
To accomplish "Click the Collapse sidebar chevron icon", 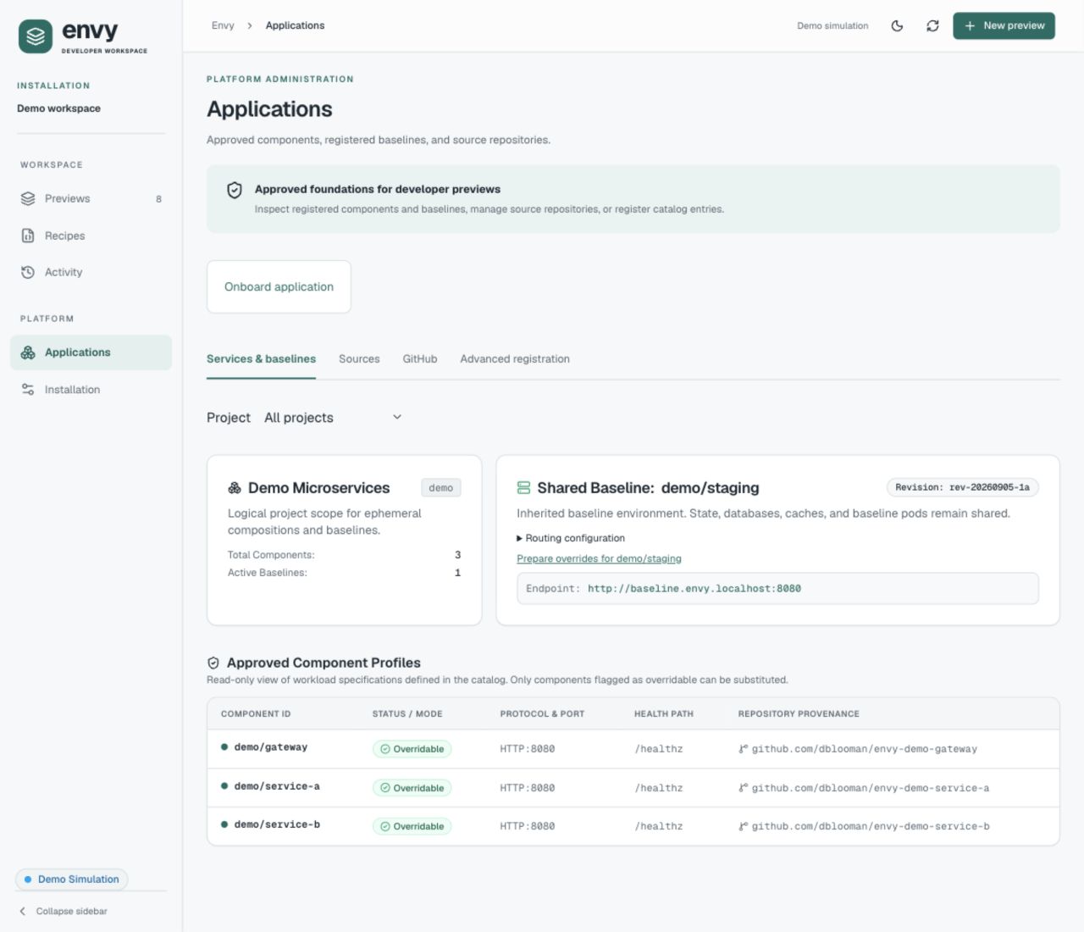I will (x=23, y=912).
